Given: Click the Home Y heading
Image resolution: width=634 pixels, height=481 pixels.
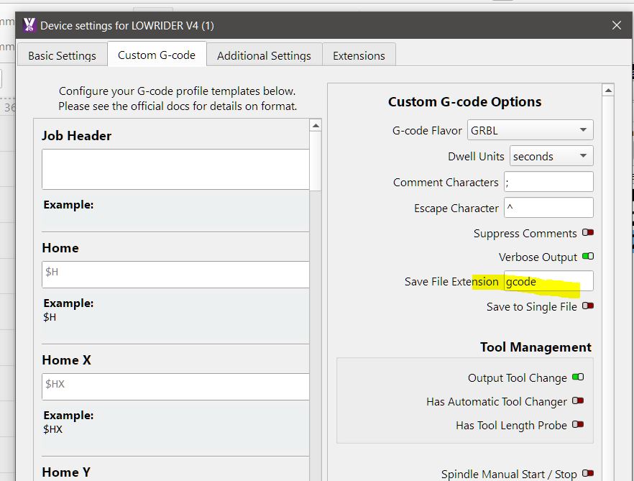Looking at the screenshot, I should point(66,472).
